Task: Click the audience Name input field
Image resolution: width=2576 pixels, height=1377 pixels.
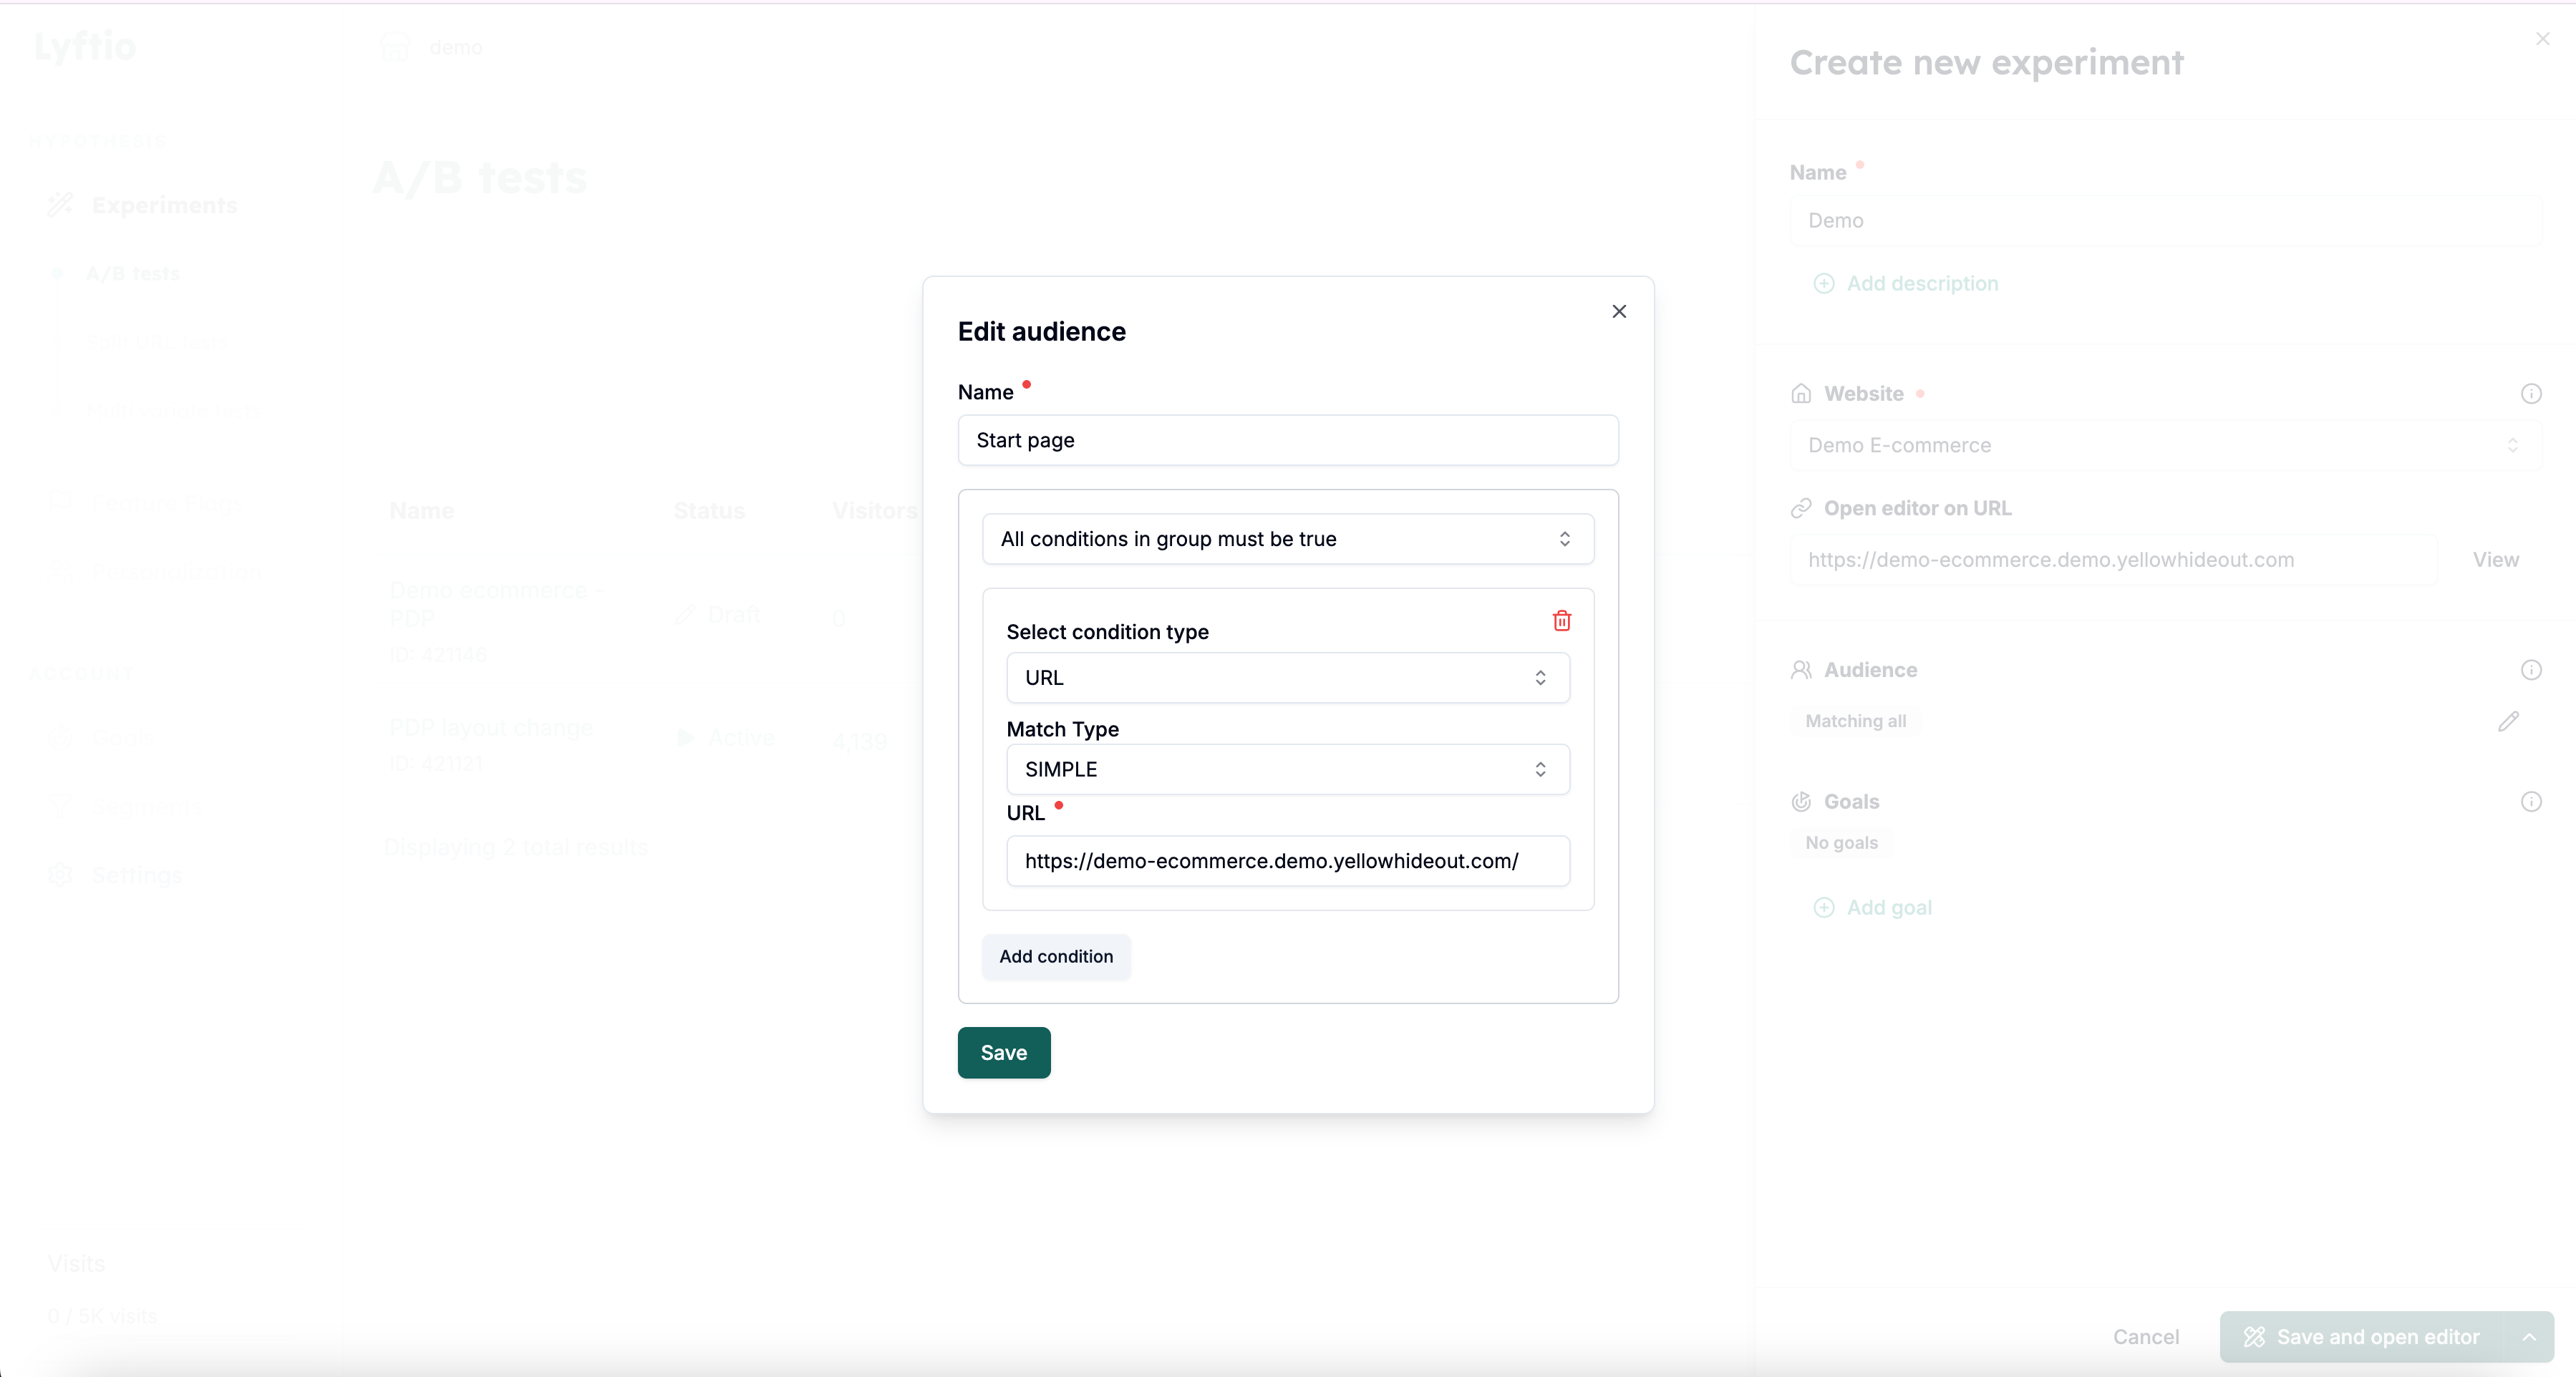Action: pos(1287,440)
